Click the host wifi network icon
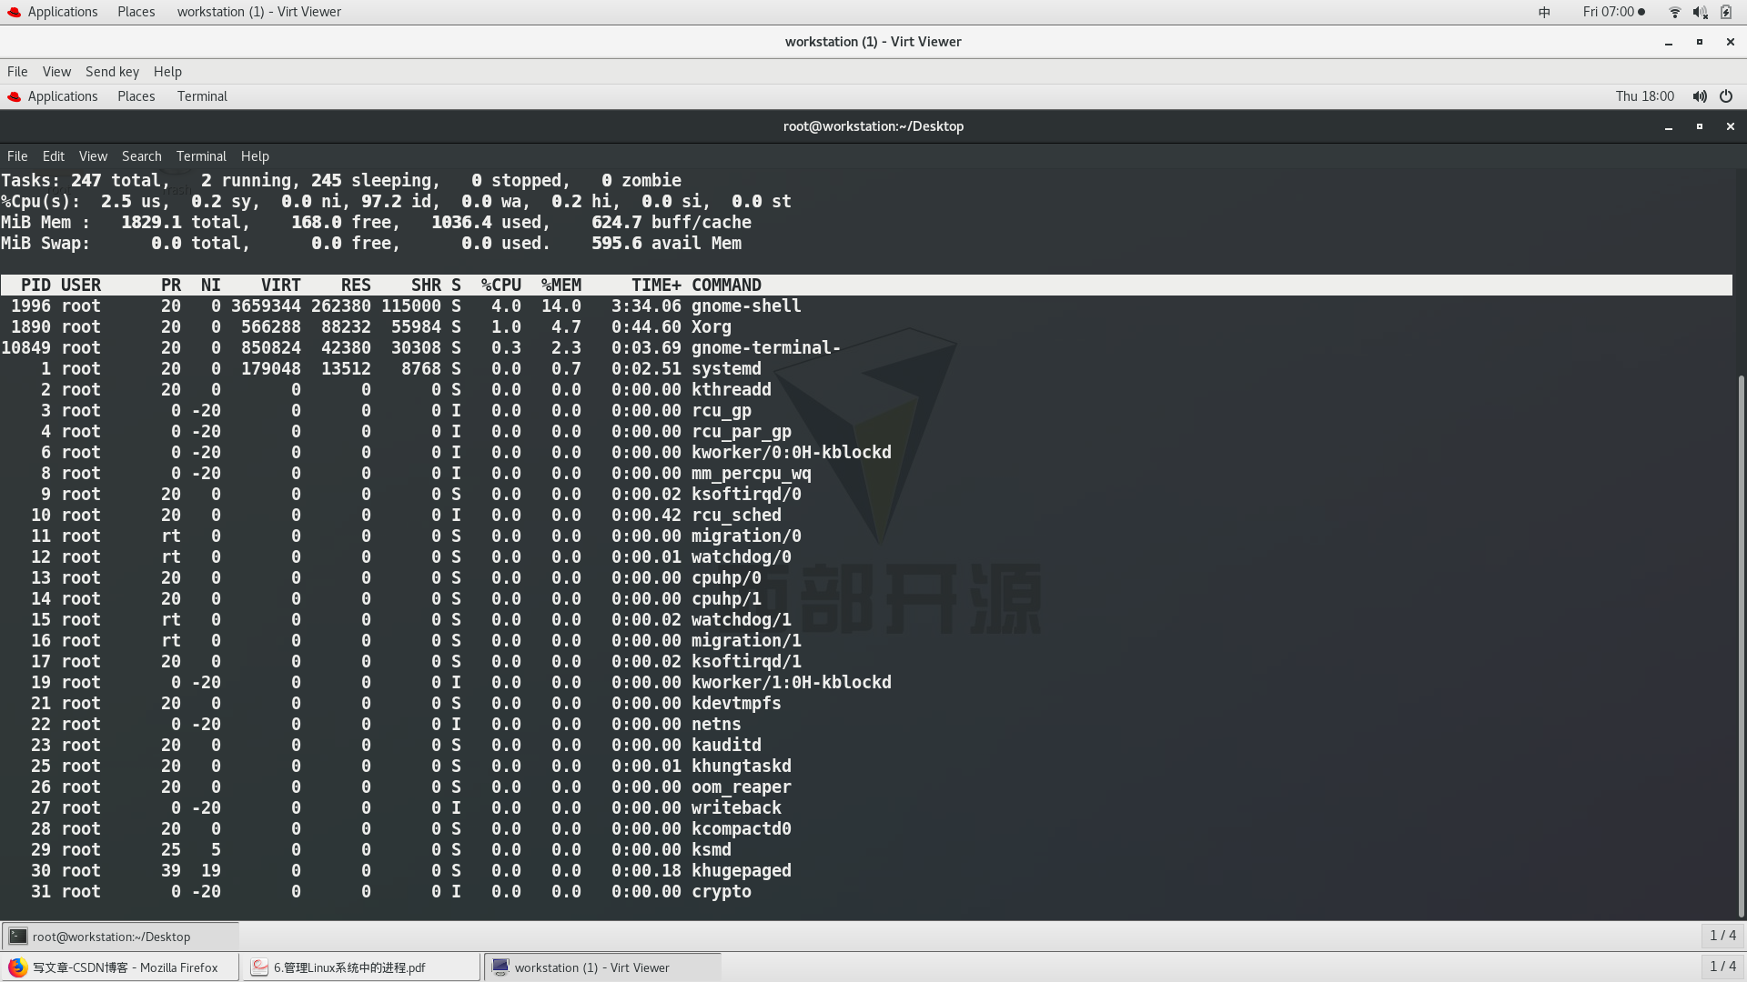The image size is (1747, 982). (1674, 12)
